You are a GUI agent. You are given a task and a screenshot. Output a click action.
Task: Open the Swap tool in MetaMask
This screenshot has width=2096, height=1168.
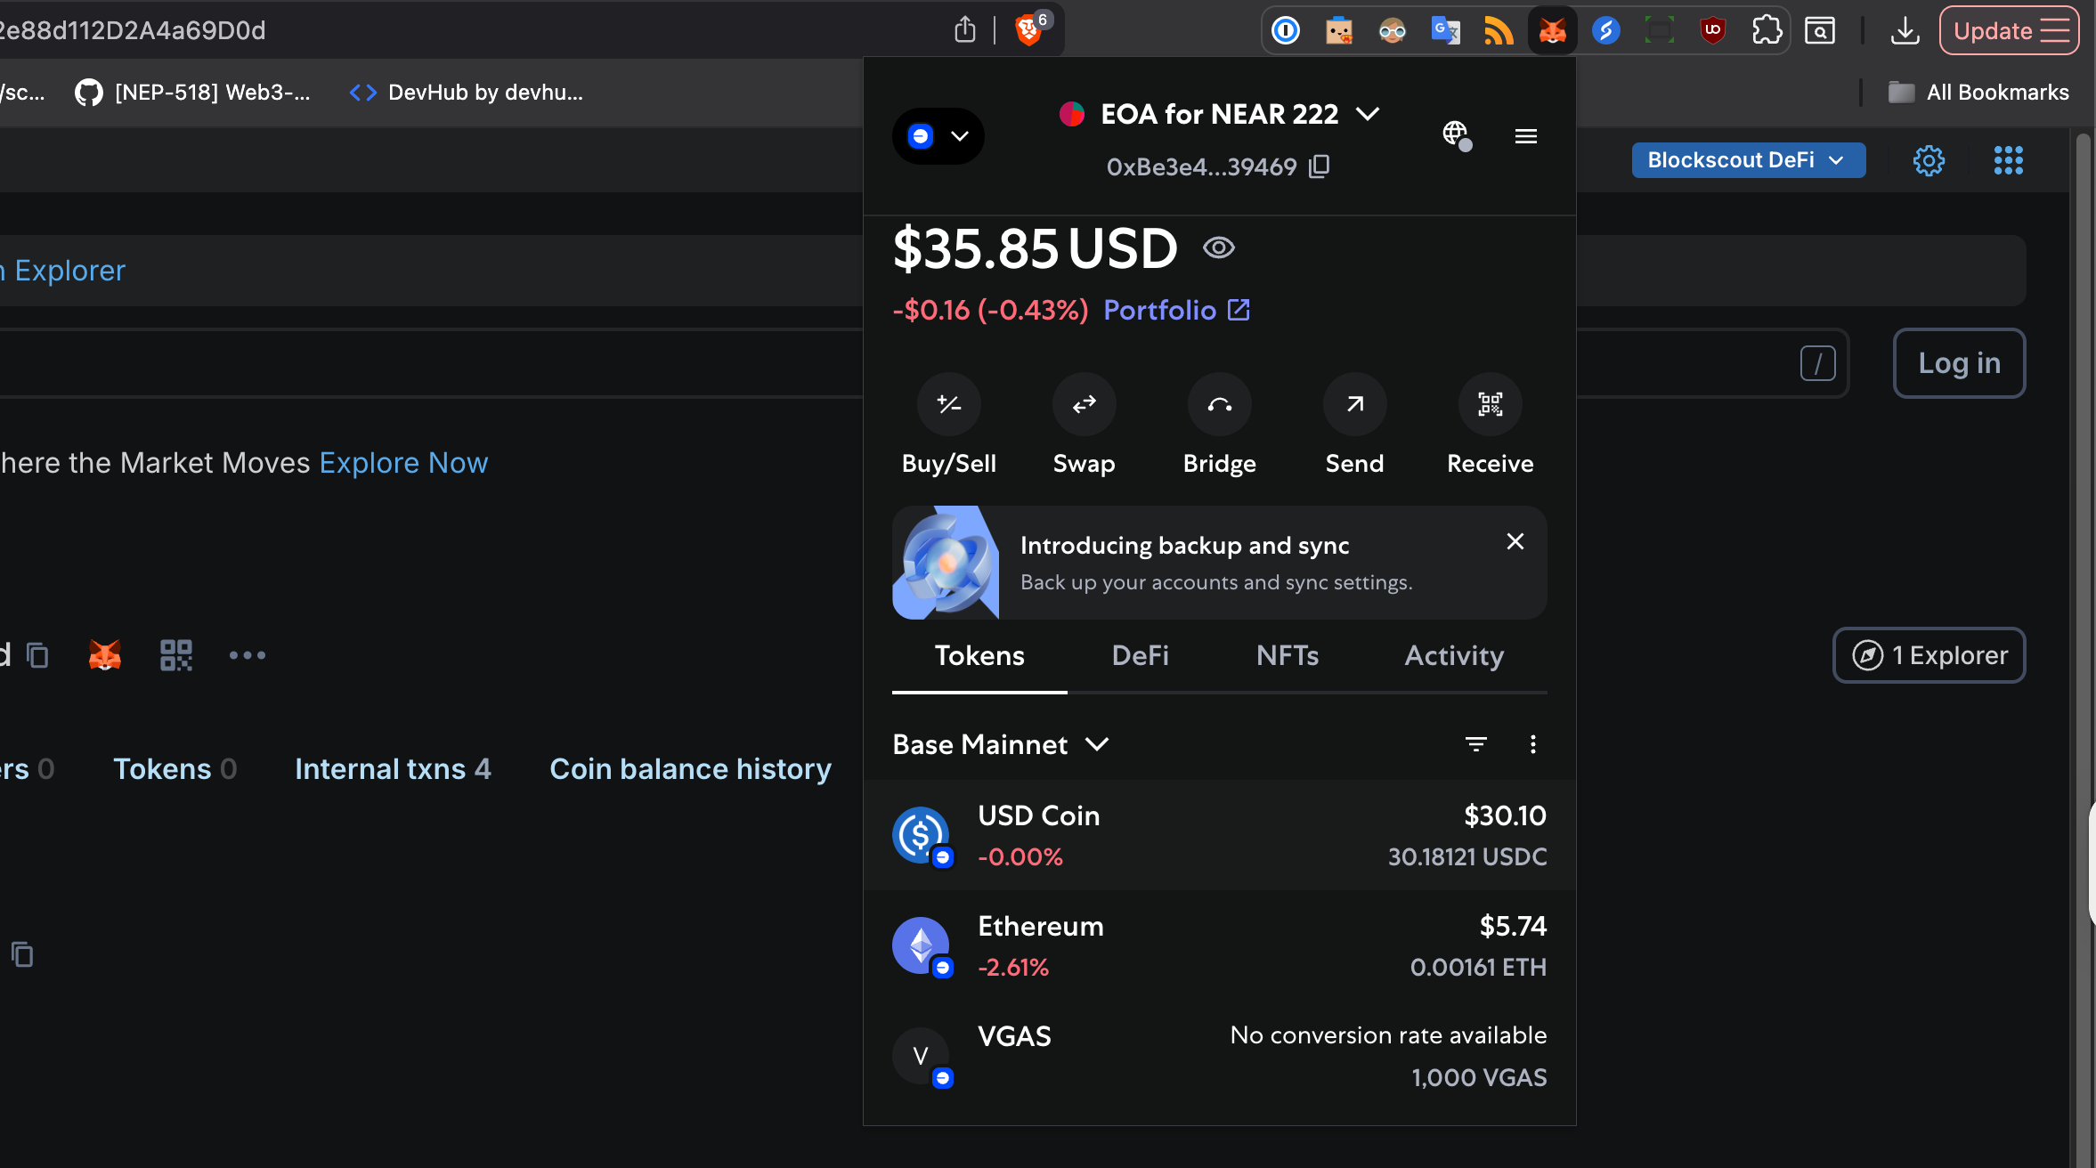1083,404
